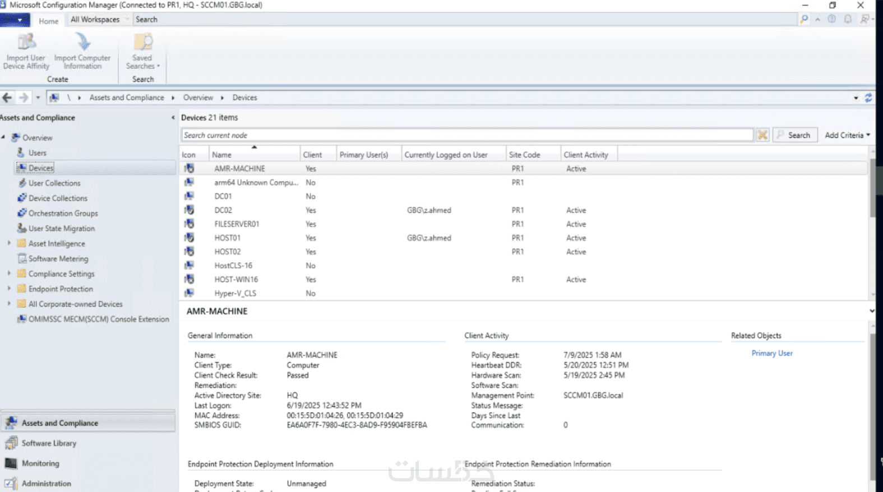This screenshot has height=492, width=883.
Task: Click the User Collections icon
Action: (22, 183)
